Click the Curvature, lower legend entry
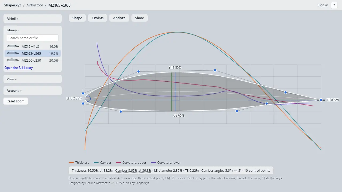This screenshot has width=342, height=192. [166, 163]
